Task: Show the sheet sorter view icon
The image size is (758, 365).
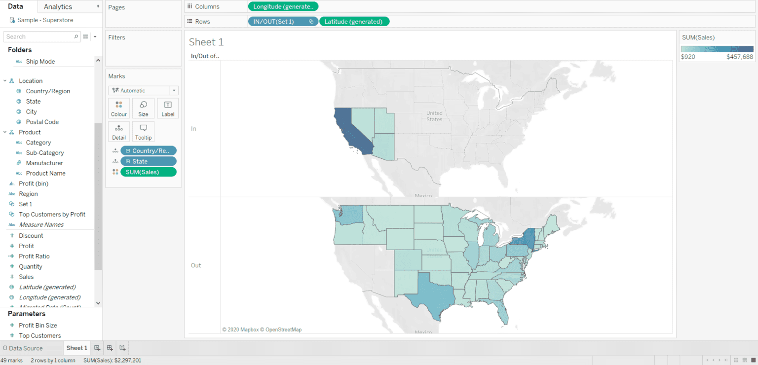Action: (736, 360)
